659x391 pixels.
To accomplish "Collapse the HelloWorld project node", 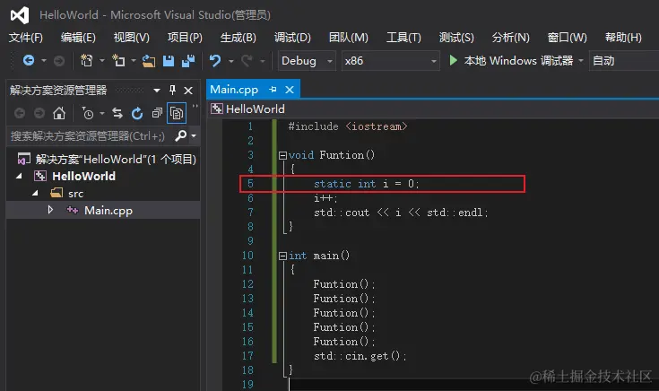I will [x=19, y=176].
